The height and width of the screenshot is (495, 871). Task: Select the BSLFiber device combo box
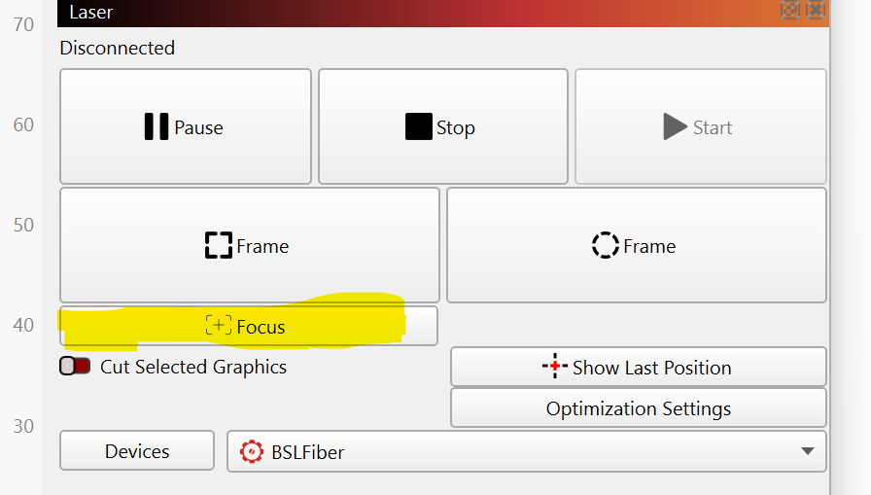tap(525, 451)
